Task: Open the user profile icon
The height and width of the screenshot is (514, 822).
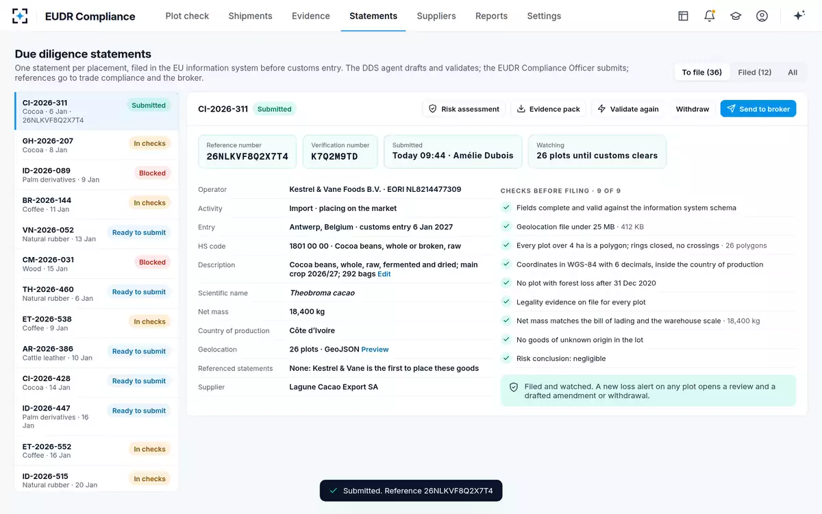Action: [x=762, y=16]
